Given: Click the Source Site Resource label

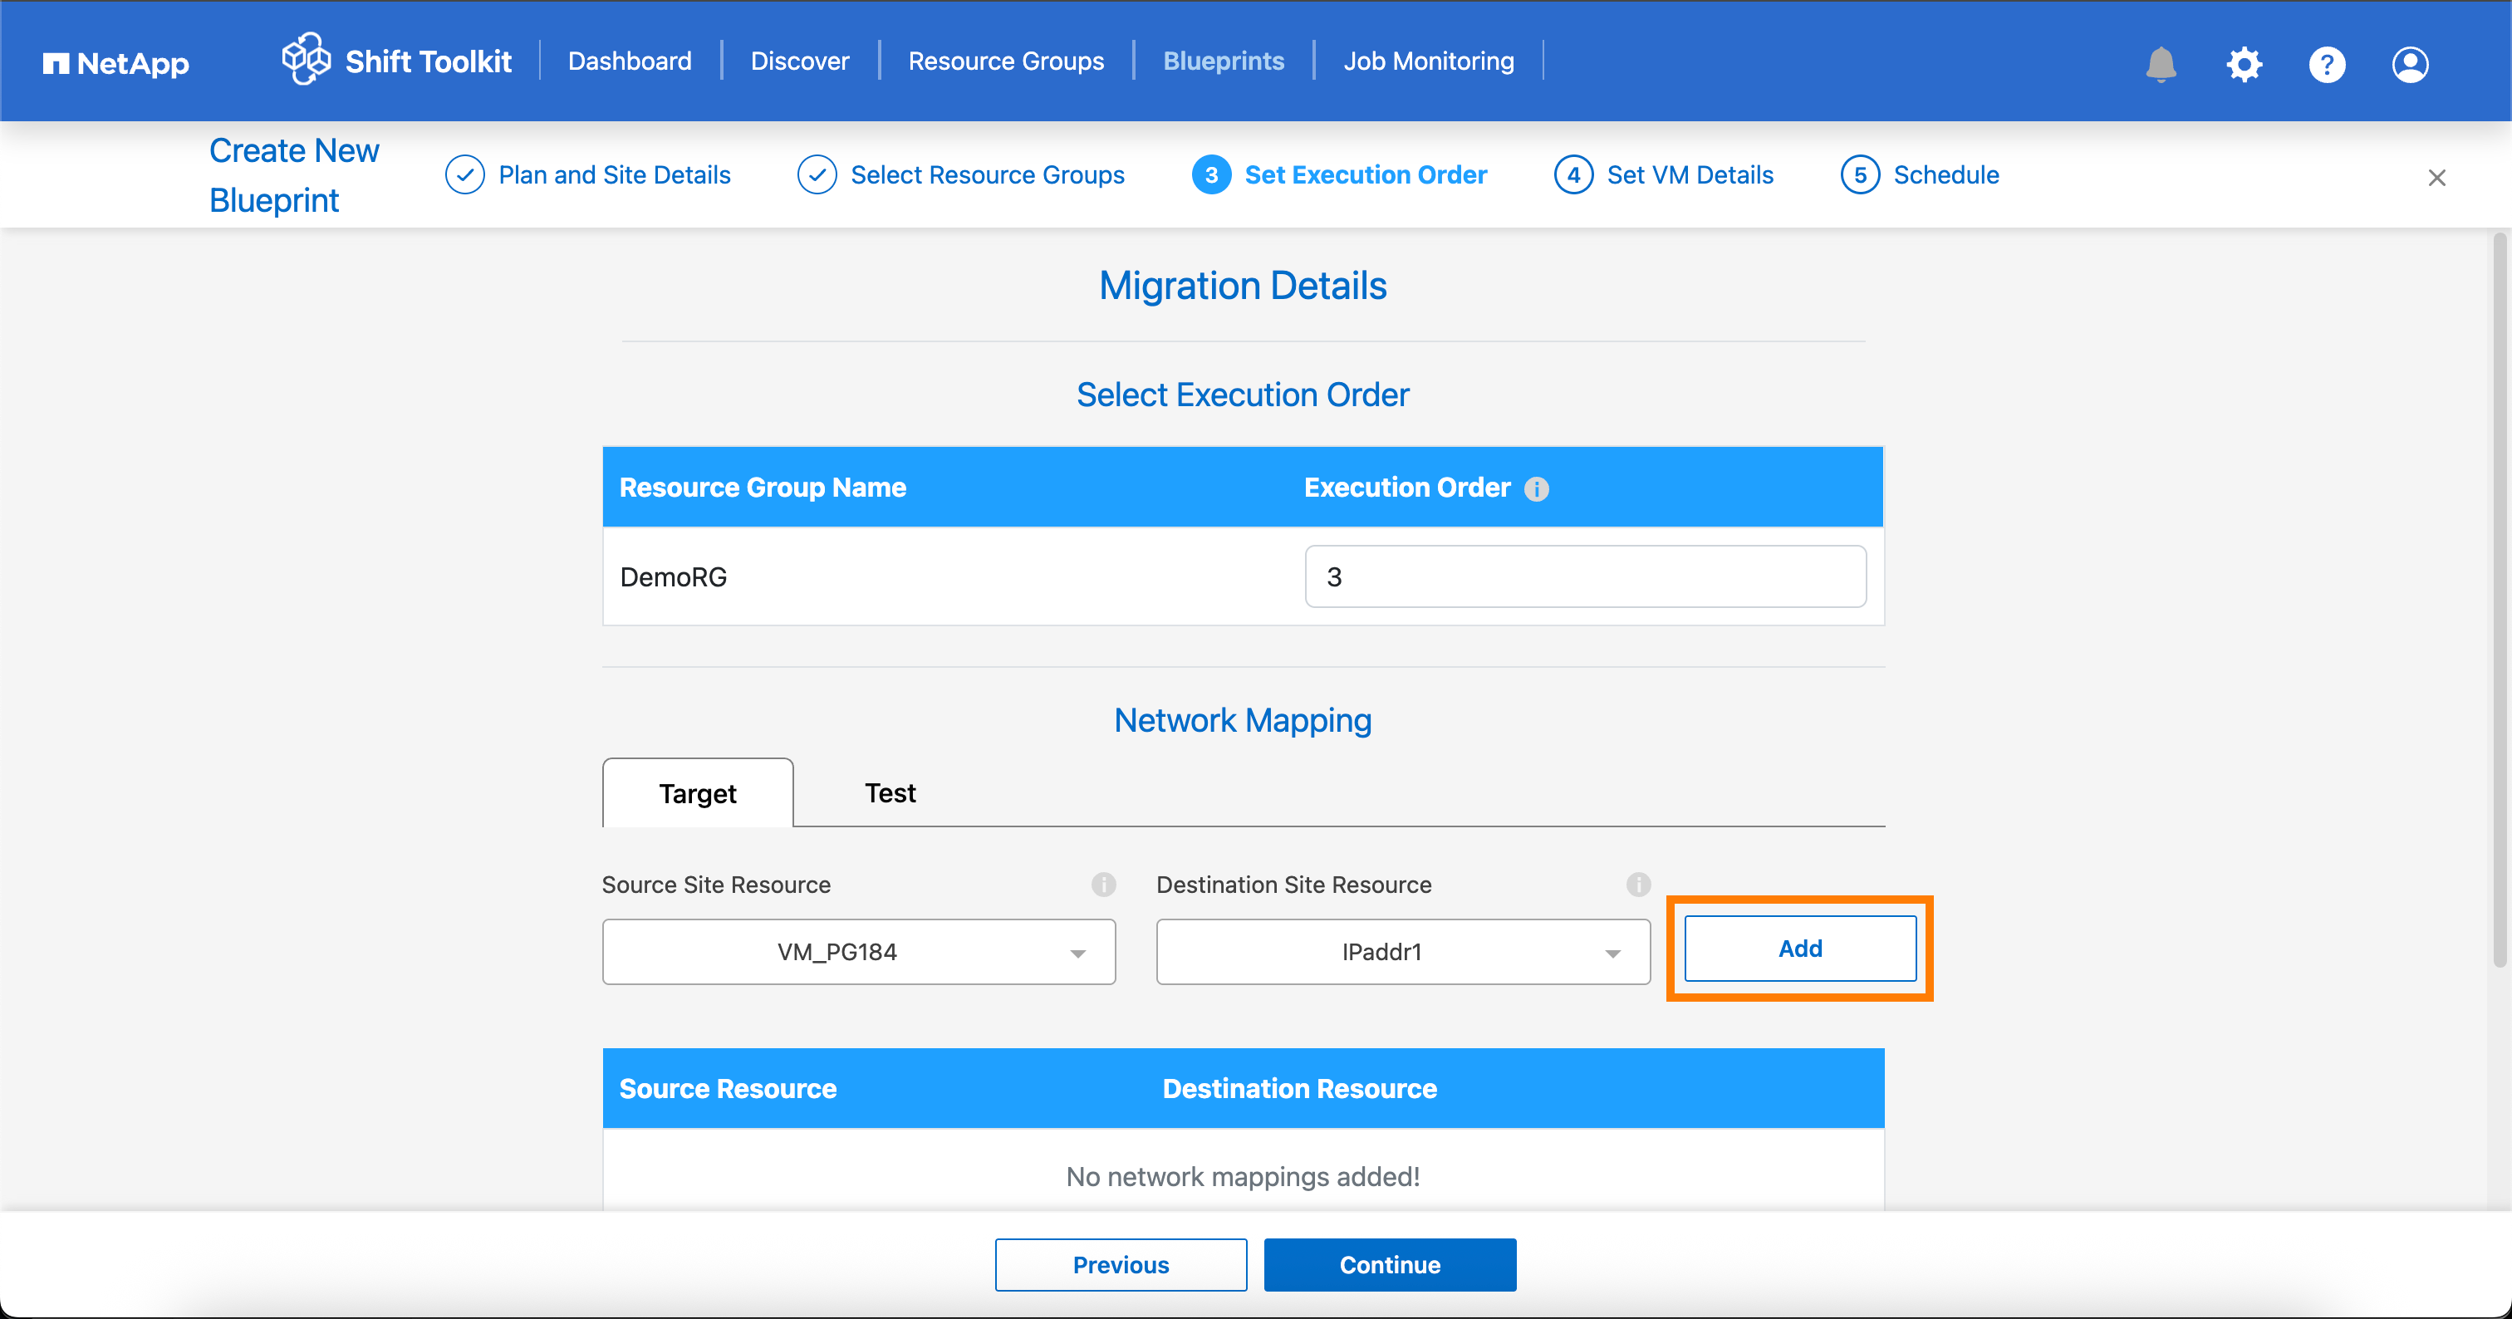Looking at the screenshot, I should [x=716, y=885].
